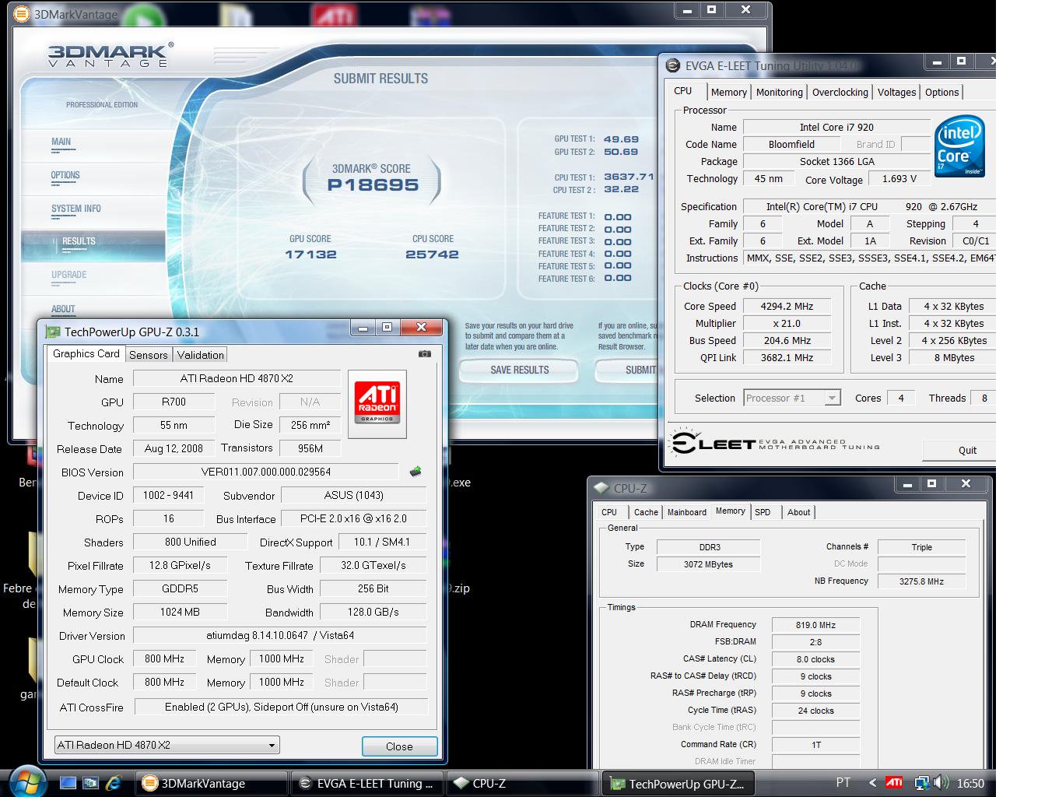
Task: Click the Switch between windows quick launch icon
Action: coord(90,782)
